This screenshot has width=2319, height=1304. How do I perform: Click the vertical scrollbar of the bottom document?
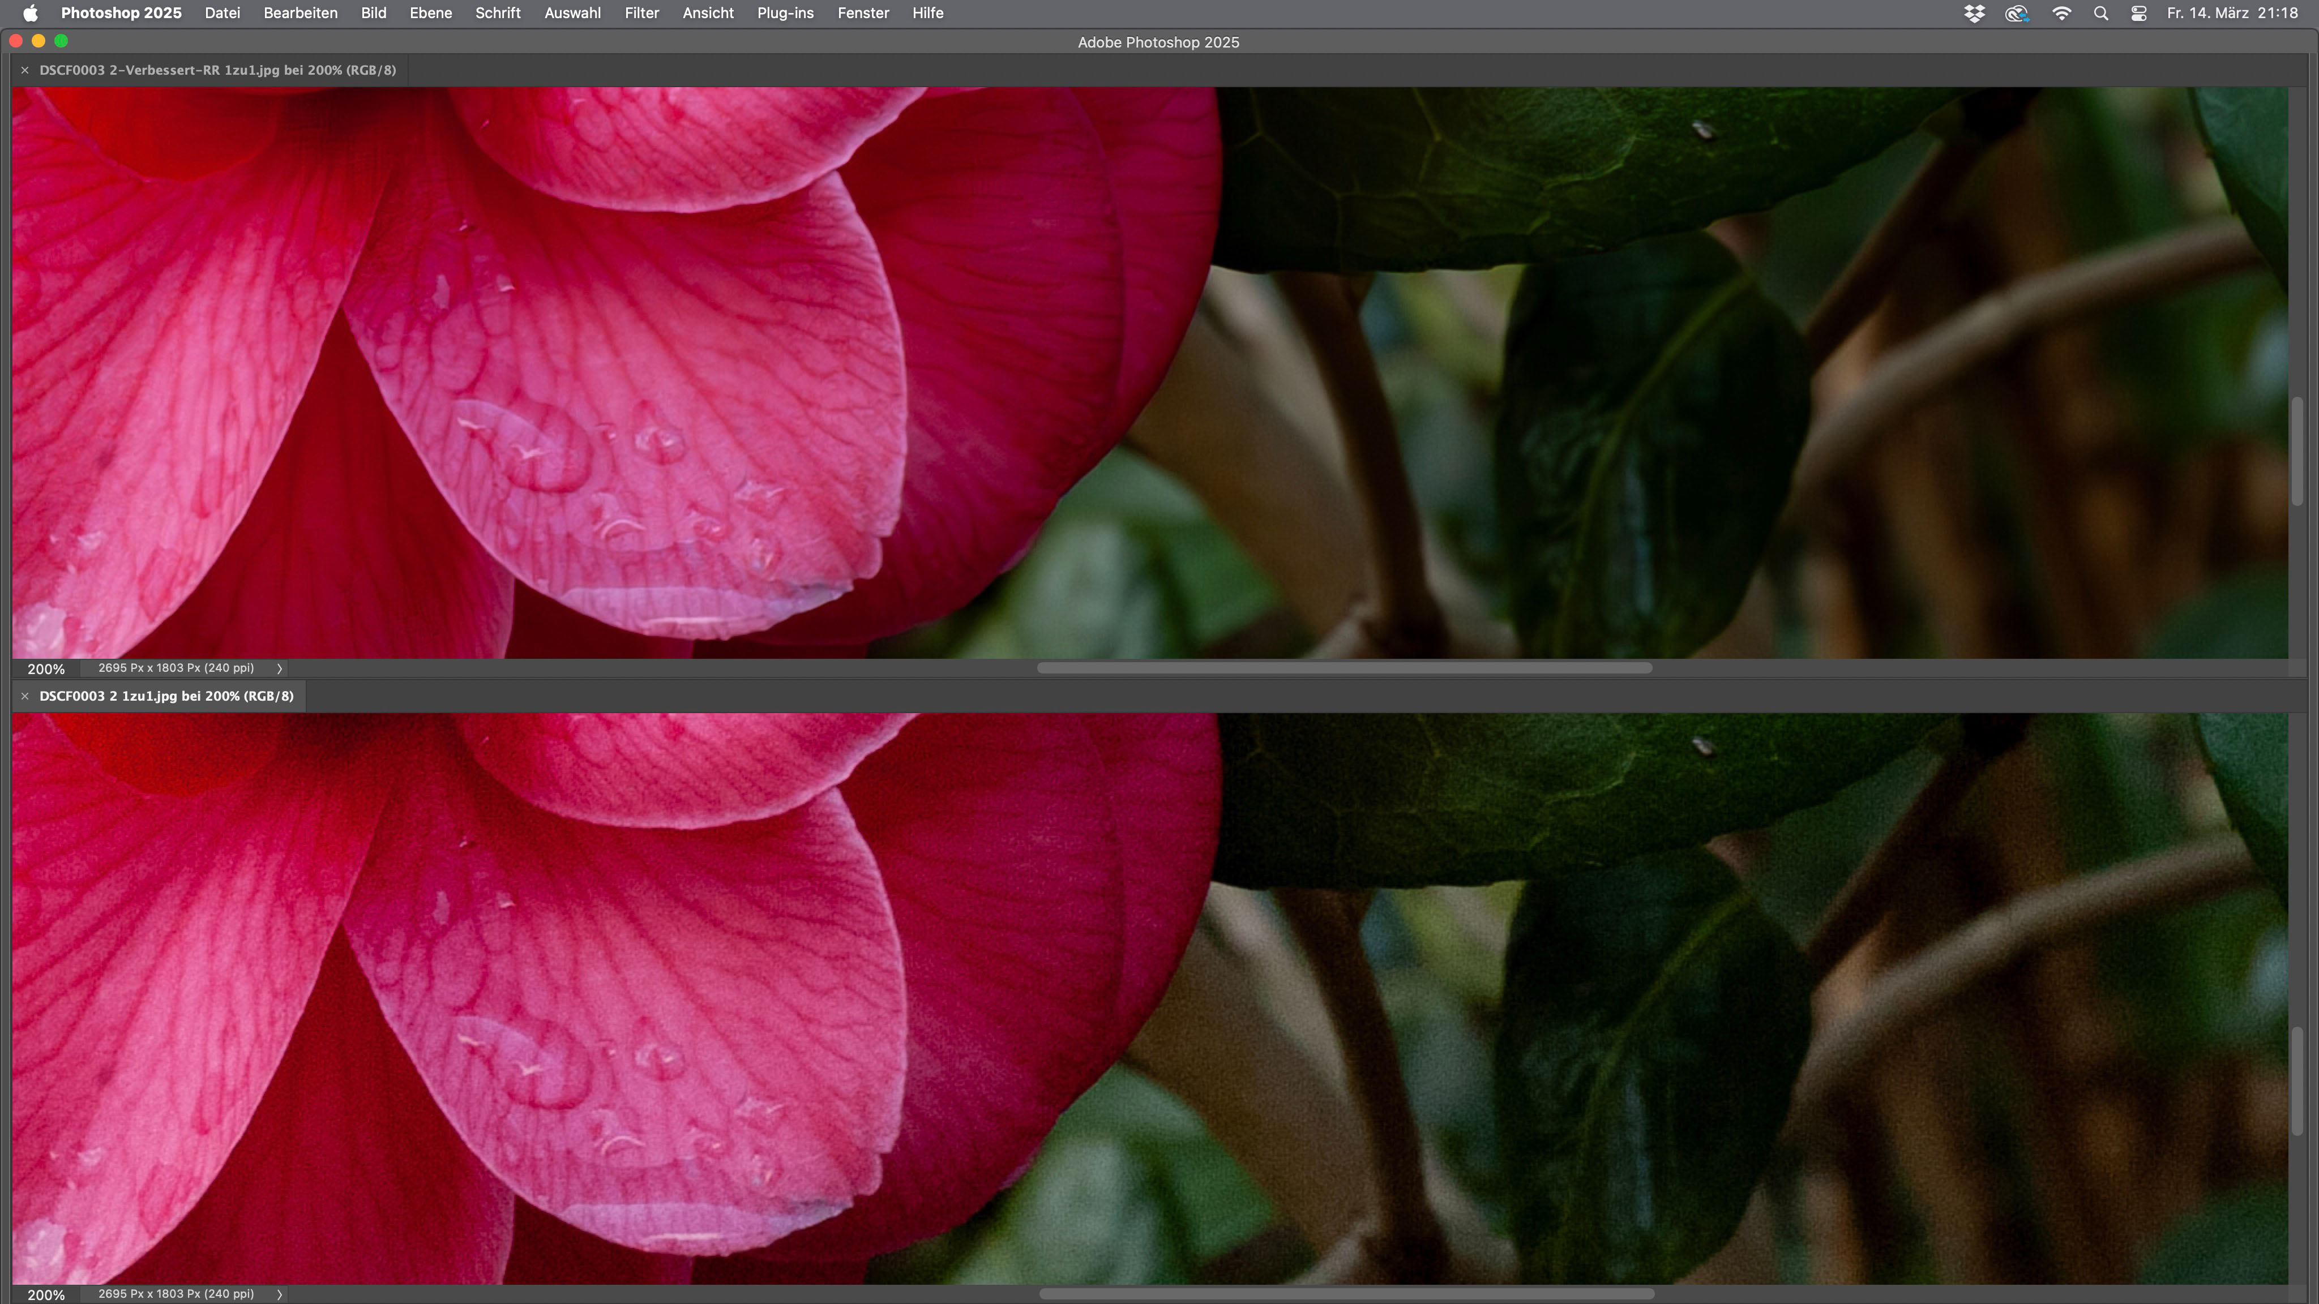(2296, 1081)
